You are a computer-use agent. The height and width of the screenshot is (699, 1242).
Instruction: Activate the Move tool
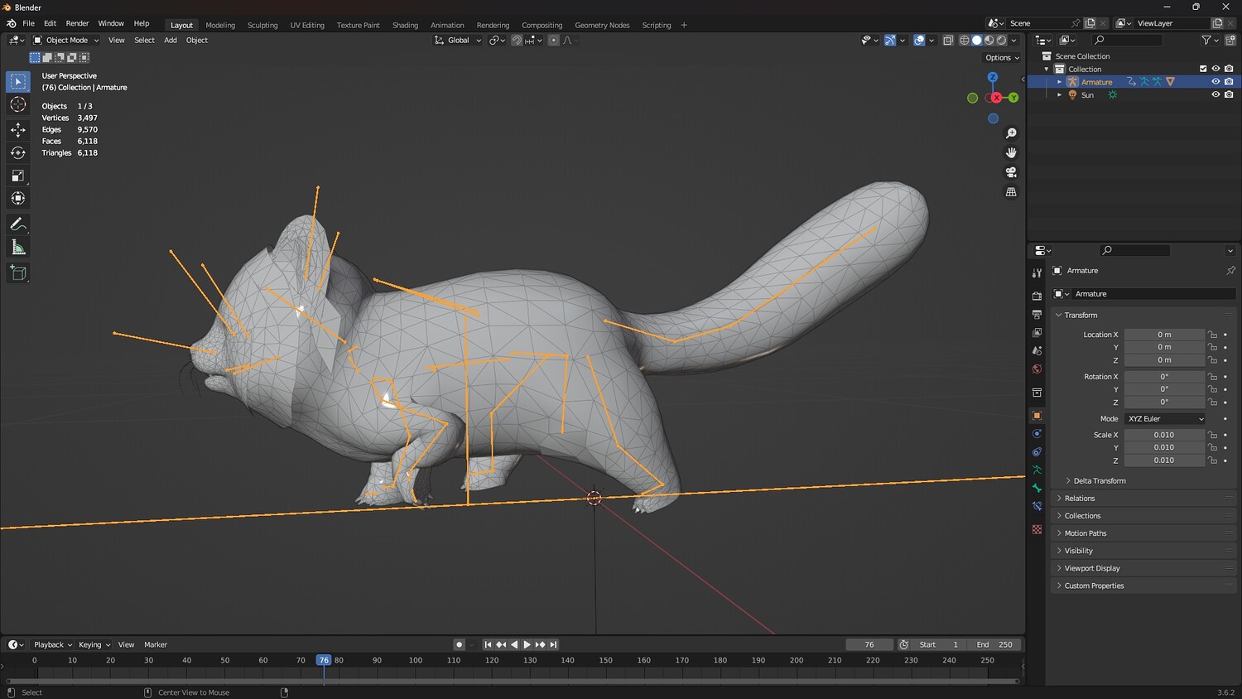click(x=18, y=129)
